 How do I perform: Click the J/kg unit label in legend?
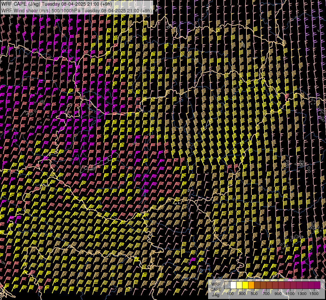(216, 295)
